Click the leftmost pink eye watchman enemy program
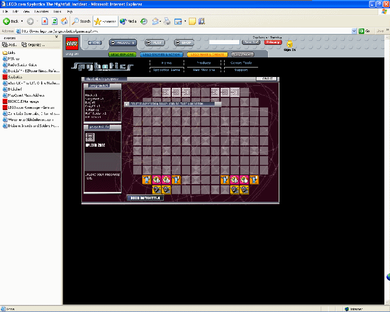390x312 pixels. pyautogui.click(x=156, y=179)
